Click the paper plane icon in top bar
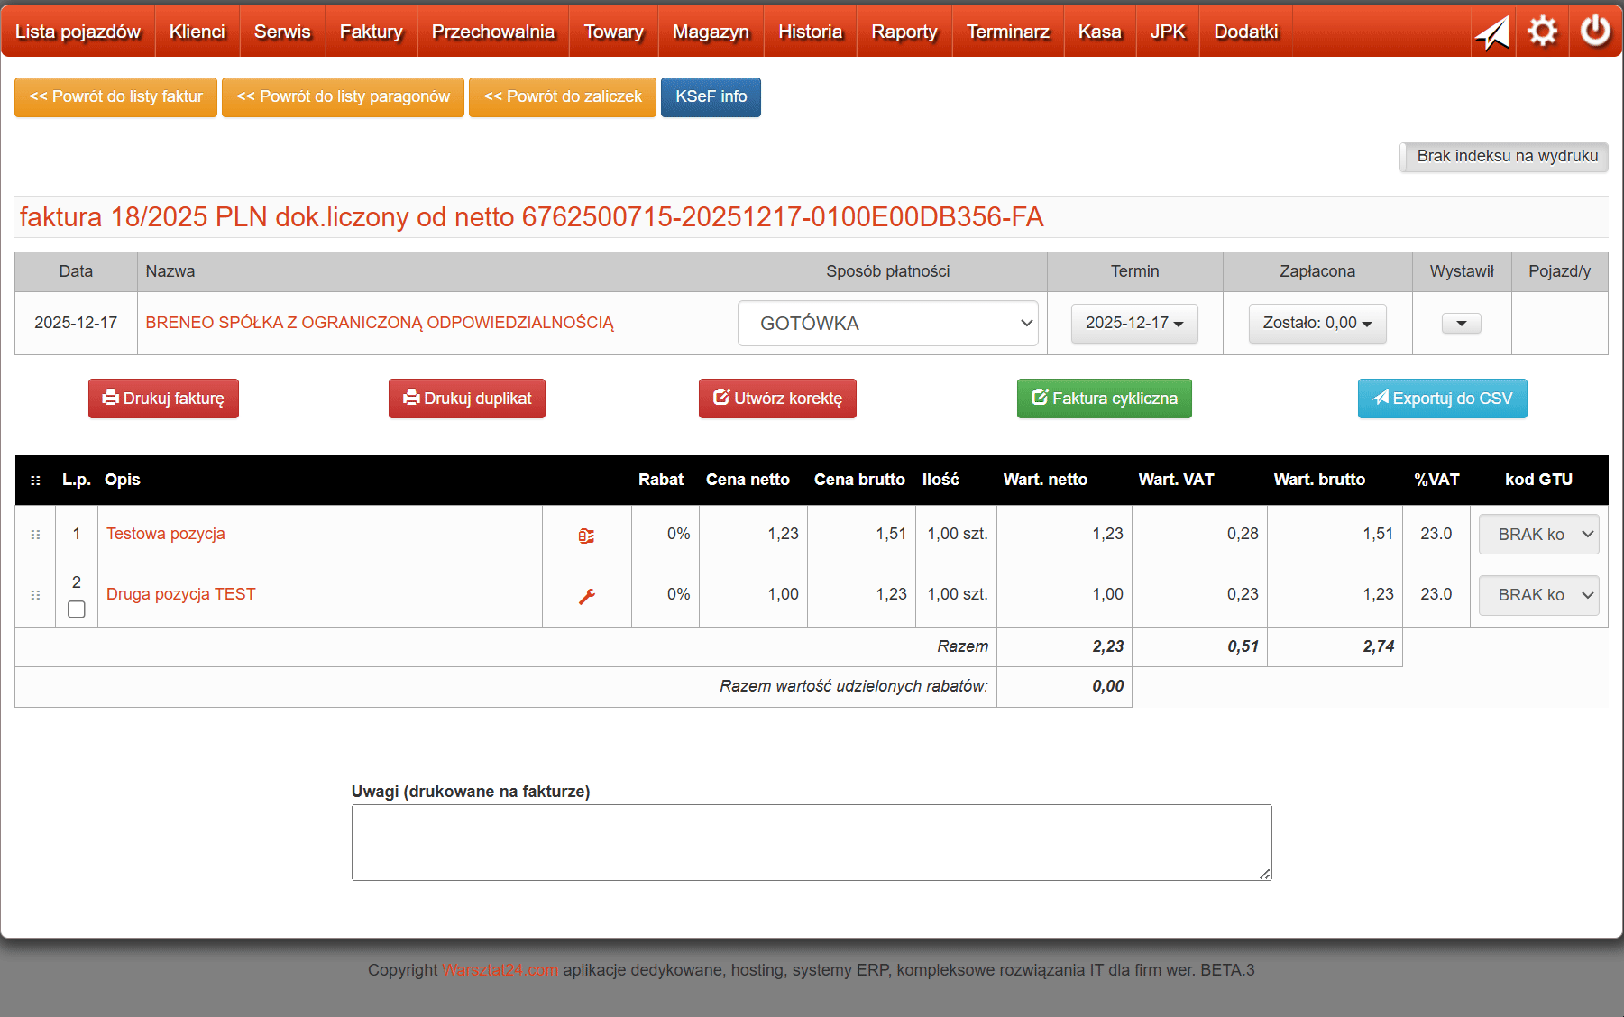 (x=1492, y=32)
